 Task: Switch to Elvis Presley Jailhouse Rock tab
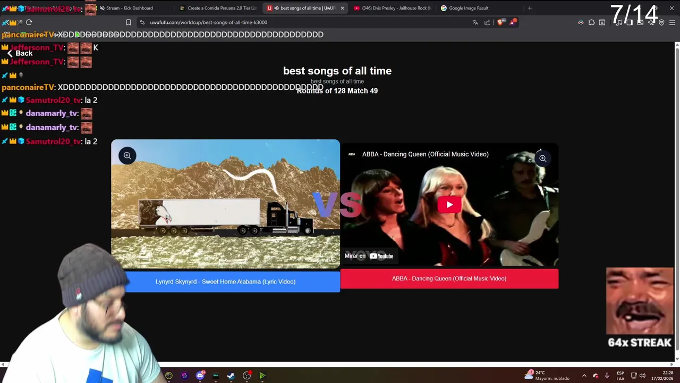tap(392, 8)
